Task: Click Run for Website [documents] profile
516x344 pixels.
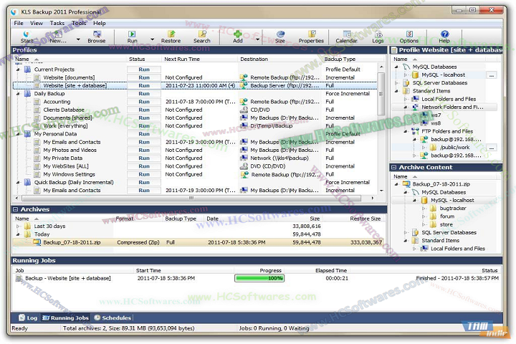Action: click(x=144, y=77)
